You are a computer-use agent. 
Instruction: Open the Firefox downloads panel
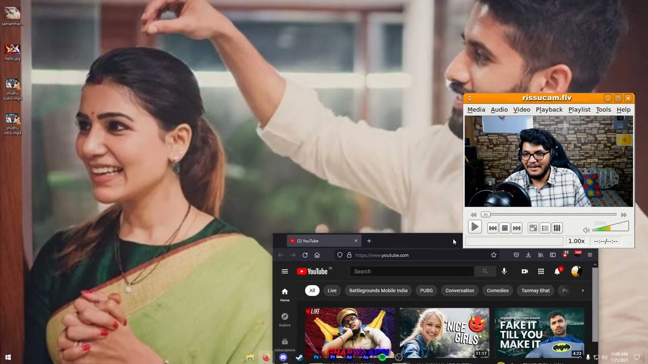pyautogui.click(x=528, y=255)
